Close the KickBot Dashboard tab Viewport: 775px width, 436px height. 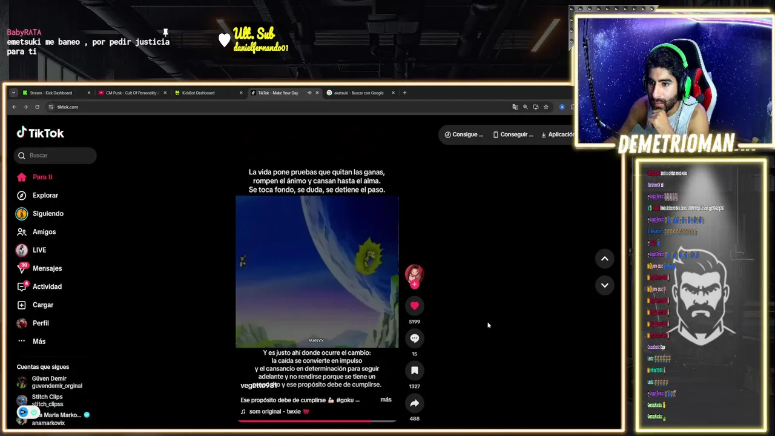pos(241,93)
